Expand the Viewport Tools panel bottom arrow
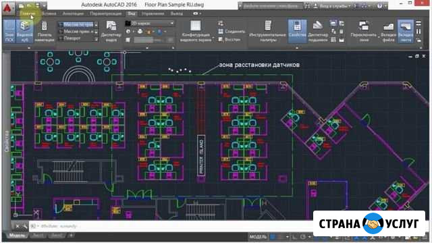Viewport: 432px width, 243px height. pos(173,48)
